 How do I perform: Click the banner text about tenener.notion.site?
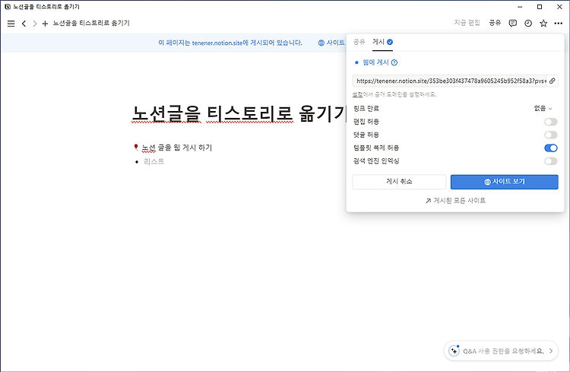[230, 43]
